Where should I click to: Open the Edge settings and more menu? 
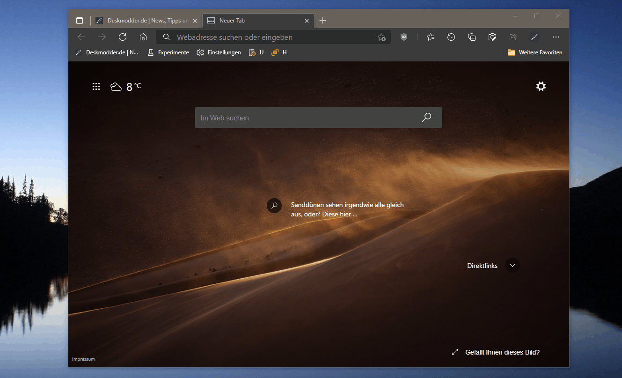point(556,37)
